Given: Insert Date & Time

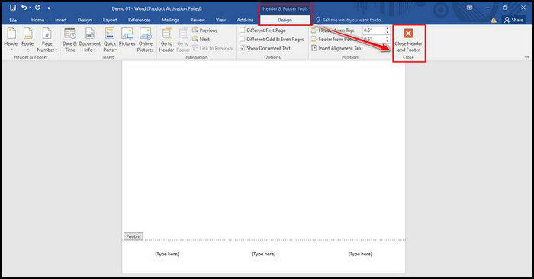Looking at the screenshot, I should tap(70, 40).
